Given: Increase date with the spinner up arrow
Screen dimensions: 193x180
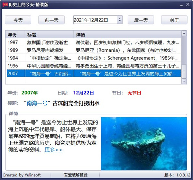Looking at the screenshot, I should (x=120, y=18).
